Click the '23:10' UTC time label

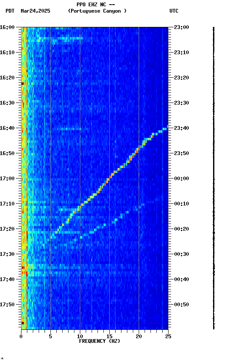pyautogui.click(x=182, y=53)
